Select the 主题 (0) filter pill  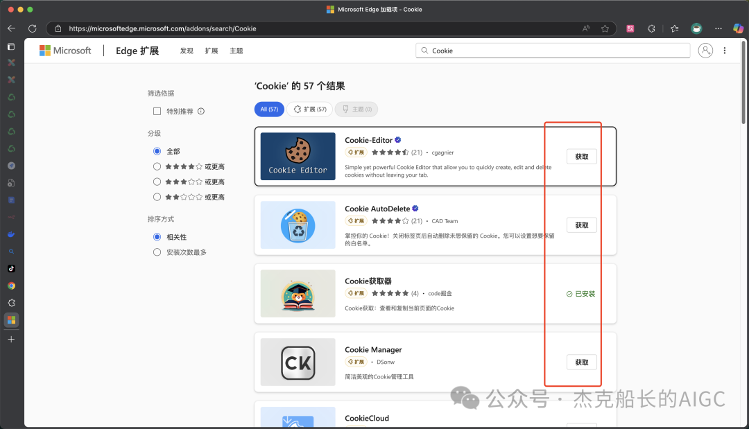[x=356, y=110]
